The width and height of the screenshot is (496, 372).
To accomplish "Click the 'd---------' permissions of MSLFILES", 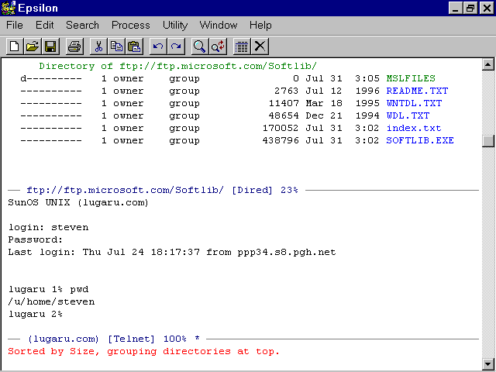I will (x=51, y=78).
